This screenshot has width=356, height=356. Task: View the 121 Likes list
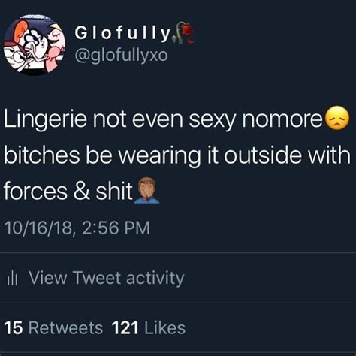pyautogui.click(x=149, y=328)
